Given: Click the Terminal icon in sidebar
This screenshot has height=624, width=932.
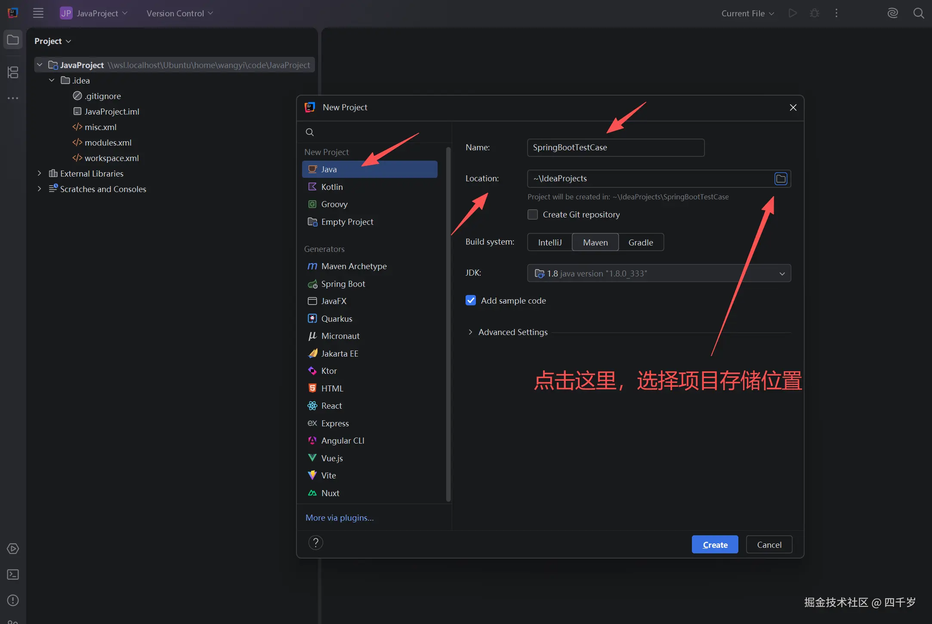Looking at the screenshot, I should coord(13,574).
